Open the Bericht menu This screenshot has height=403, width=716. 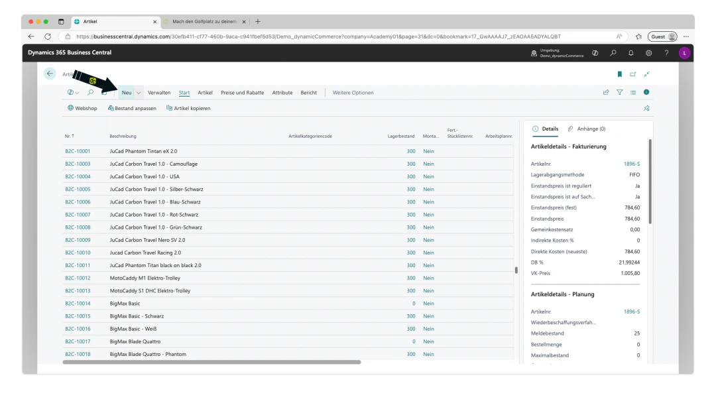click(309, 93)
